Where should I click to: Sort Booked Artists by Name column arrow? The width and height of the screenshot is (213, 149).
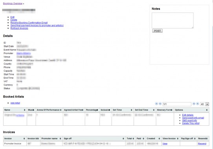point(25,110)
